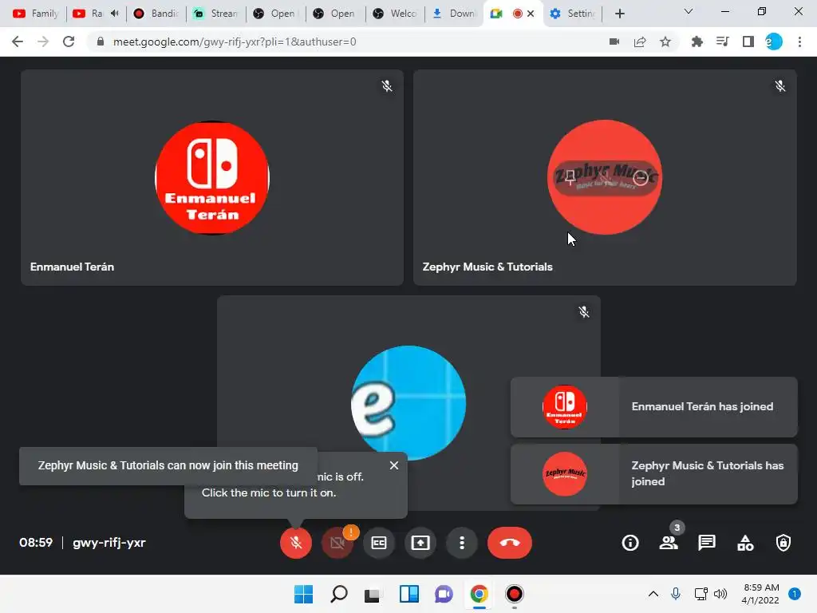
Task: Click Bandicam recorder taskbar icon
Action: click(515, 594)
